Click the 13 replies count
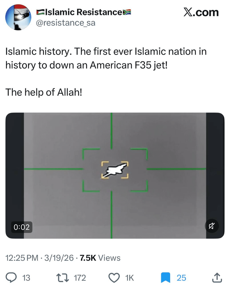The image size is (230, 285). (26, 277)
